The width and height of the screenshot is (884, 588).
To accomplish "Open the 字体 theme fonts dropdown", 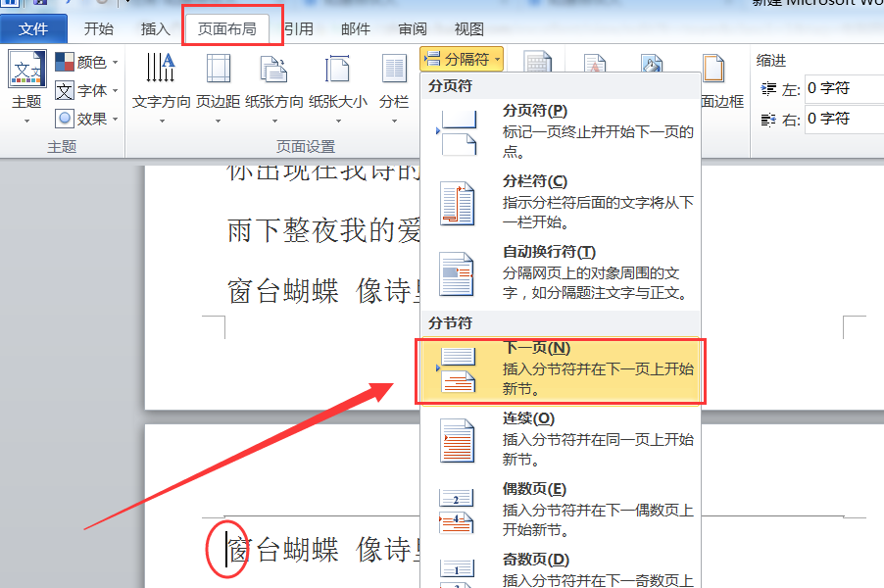I will pyautogui.click(x=87, y=90).
